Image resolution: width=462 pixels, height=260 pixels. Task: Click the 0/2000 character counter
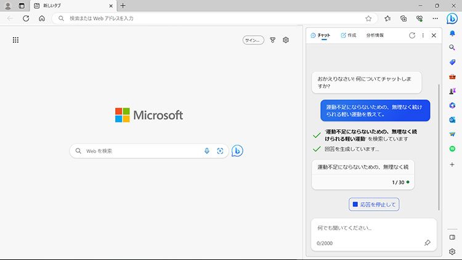(325, 243)
